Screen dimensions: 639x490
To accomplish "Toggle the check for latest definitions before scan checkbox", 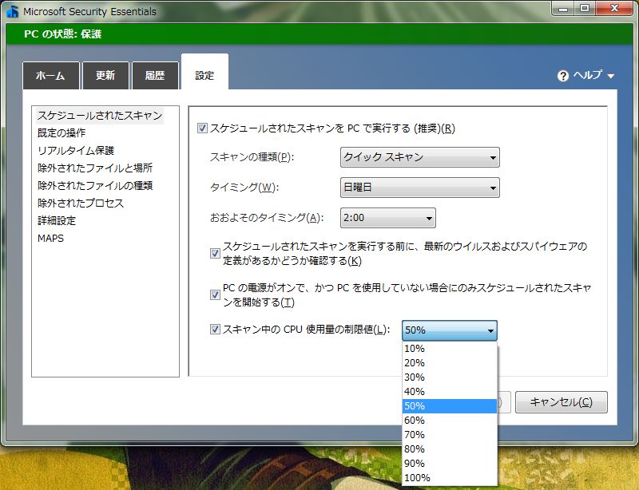I will click(x=215, y=253).
